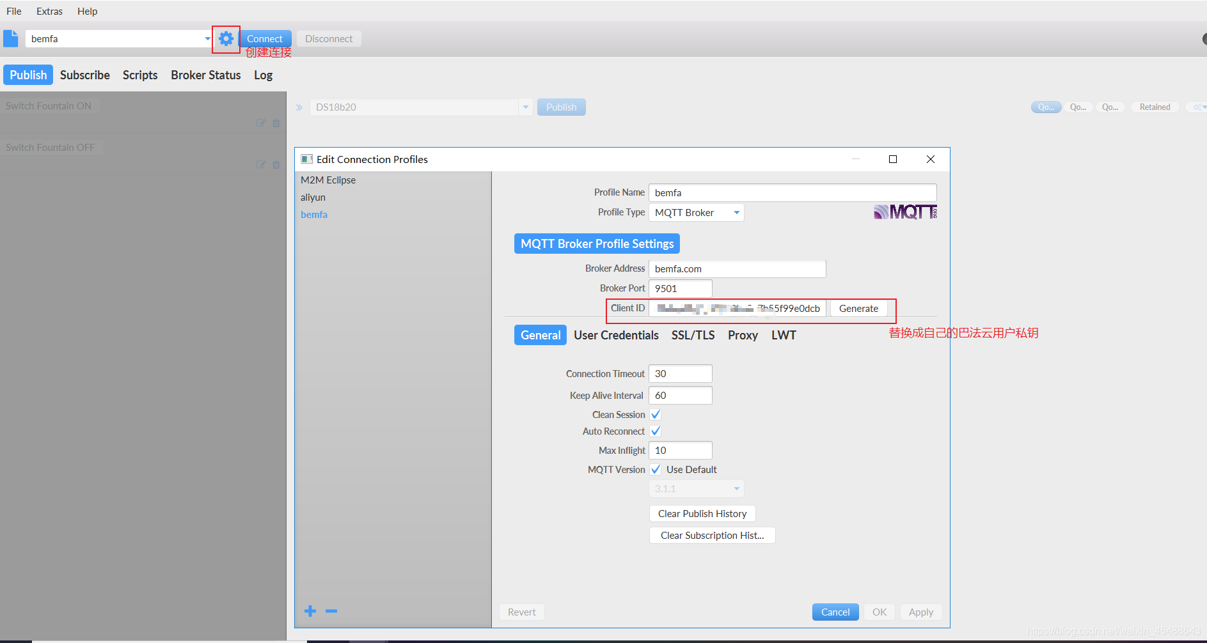Toggle the Clean Session checkbox
Viewport: 1207px width, 643px height.
coord(656,414)
